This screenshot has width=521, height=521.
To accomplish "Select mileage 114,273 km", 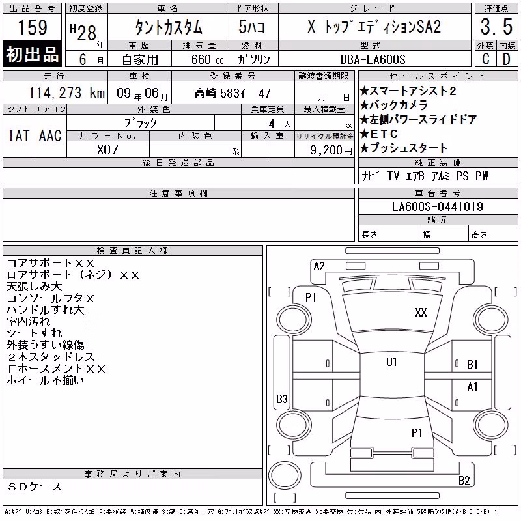I will click(66, 92).
